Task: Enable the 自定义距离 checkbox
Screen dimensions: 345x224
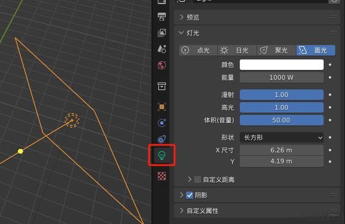Action: (x=198, y=180)
